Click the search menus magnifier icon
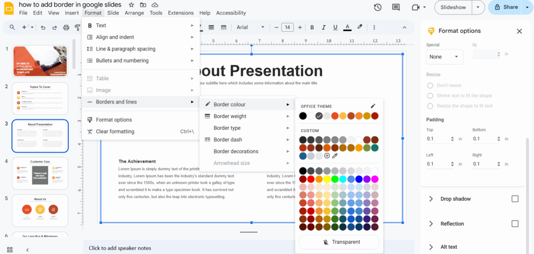The height and width of the screenshot is (254, 534). coord(13,27)
